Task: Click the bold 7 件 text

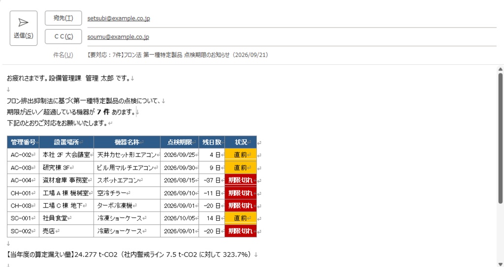Action: coord(103,112)
